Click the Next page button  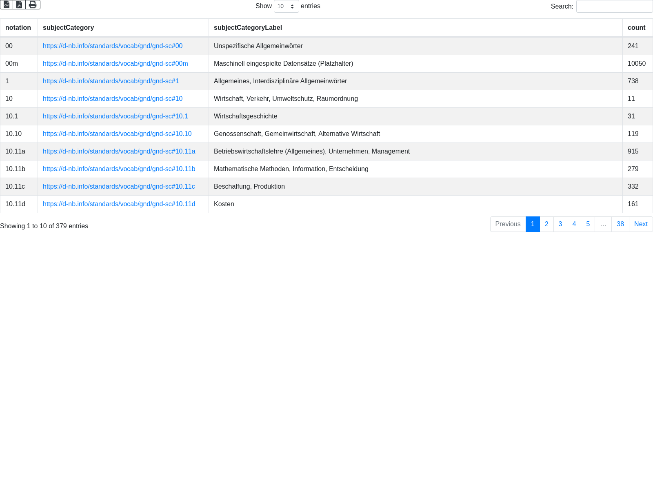[640, 224]
